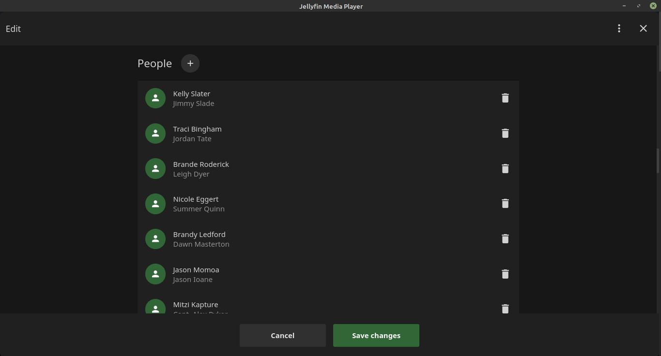Open the three-dot more options menu
The image size is (661, 356).
pyautogui.click(x=619, y=29)
